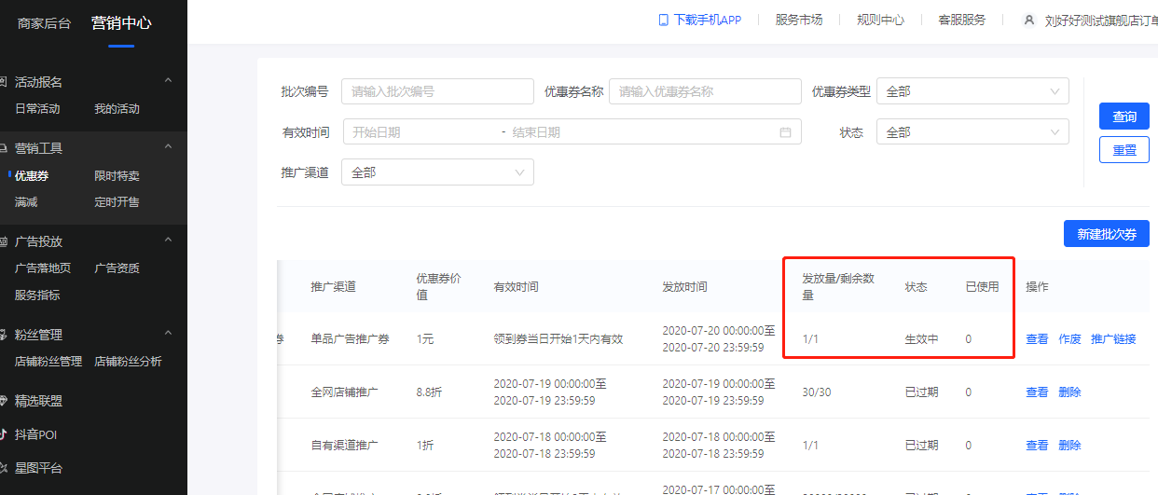Click the 新建批次券 button
The height and width of the screenshot is (495, 1158).
(1107, 234)
